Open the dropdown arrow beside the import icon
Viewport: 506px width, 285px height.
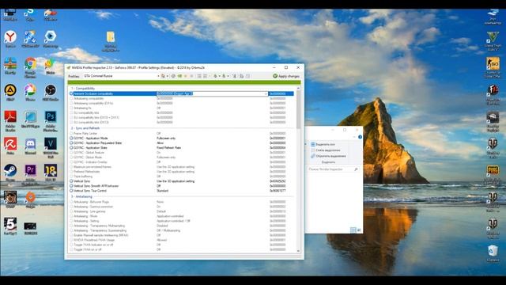pyautogui.click(x=228, y=76)
